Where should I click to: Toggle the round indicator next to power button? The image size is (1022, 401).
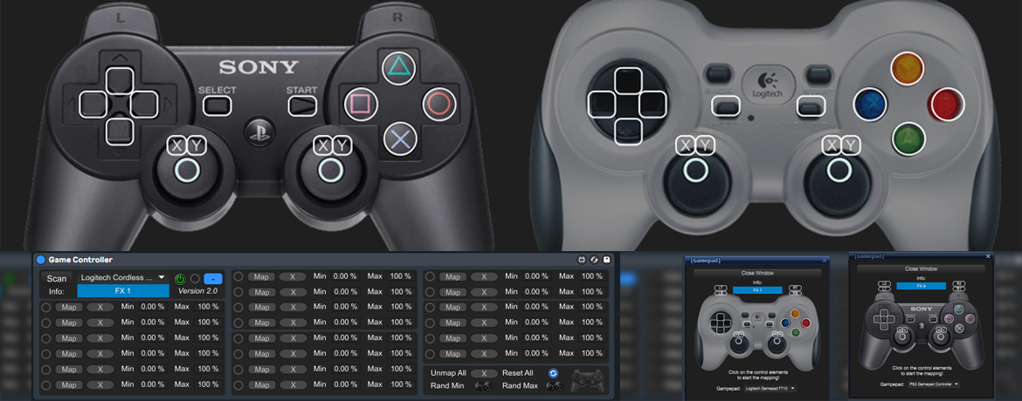[195, 278]
